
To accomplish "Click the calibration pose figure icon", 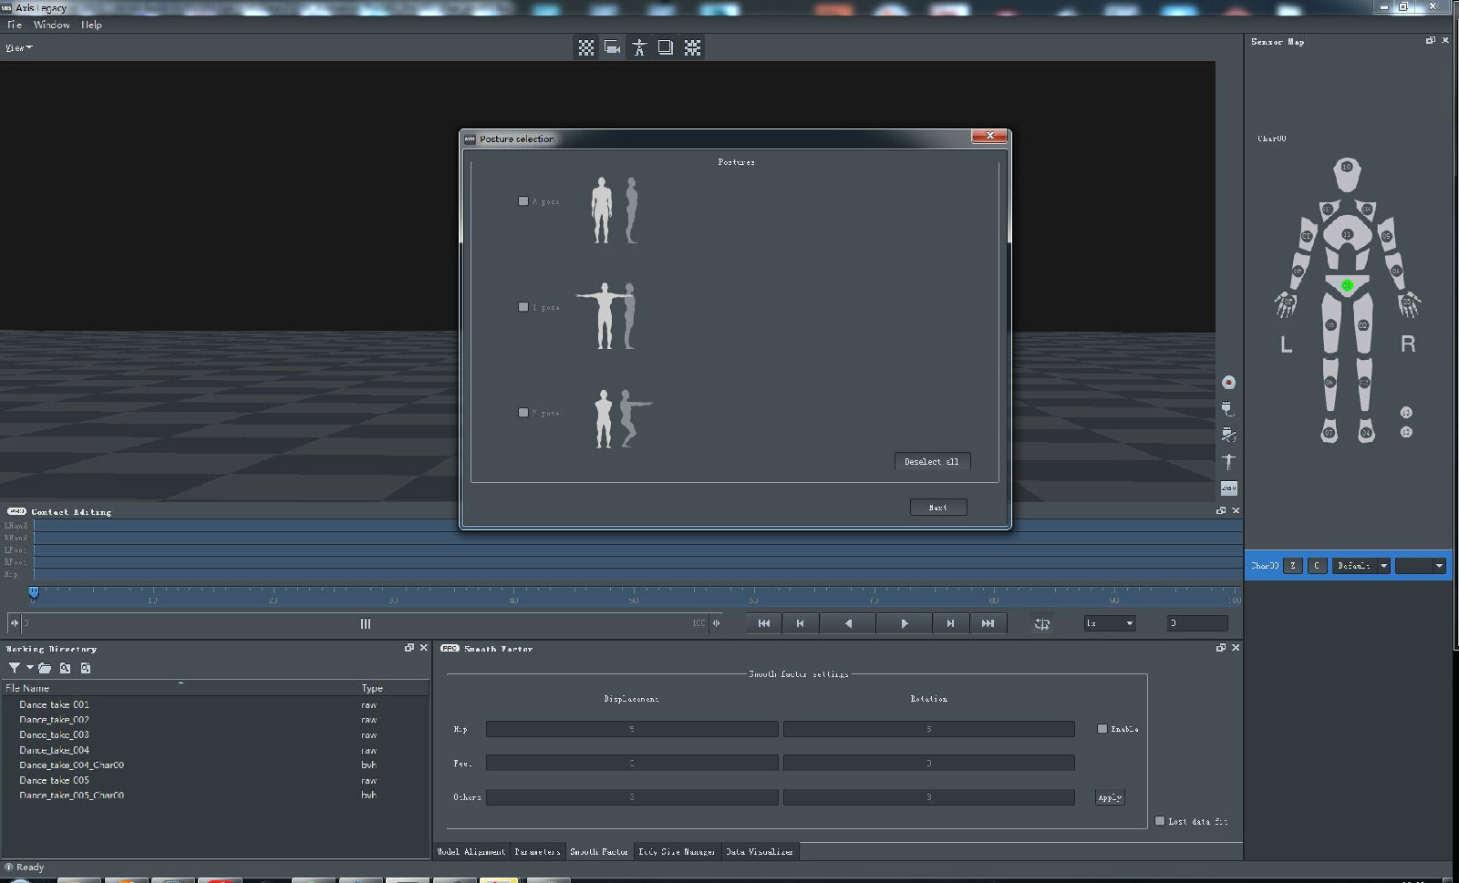I will tap(1228, 462).
